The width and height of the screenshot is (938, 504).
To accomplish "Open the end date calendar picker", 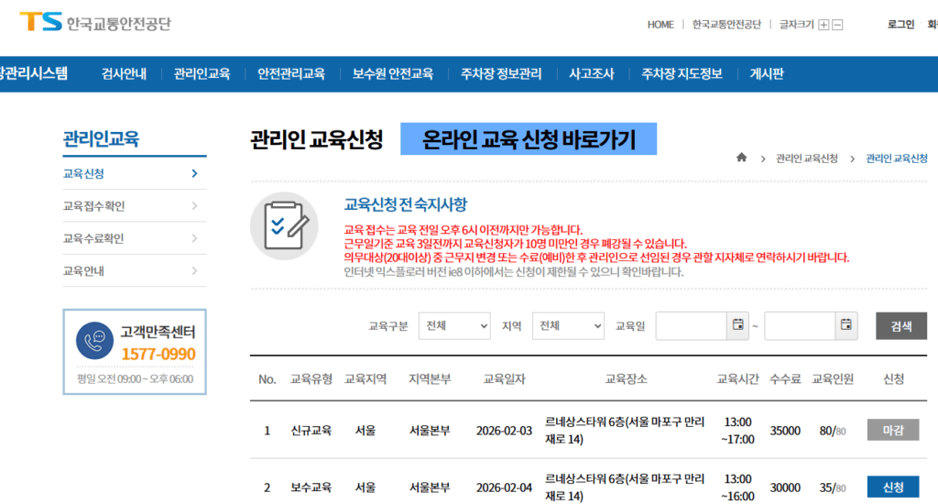I will point(845,325).
